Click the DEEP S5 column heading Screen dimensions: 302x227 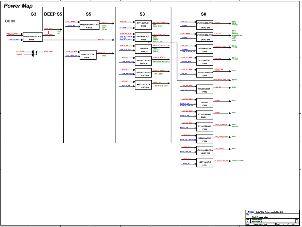pyautogui.click(x=53, y=14)
